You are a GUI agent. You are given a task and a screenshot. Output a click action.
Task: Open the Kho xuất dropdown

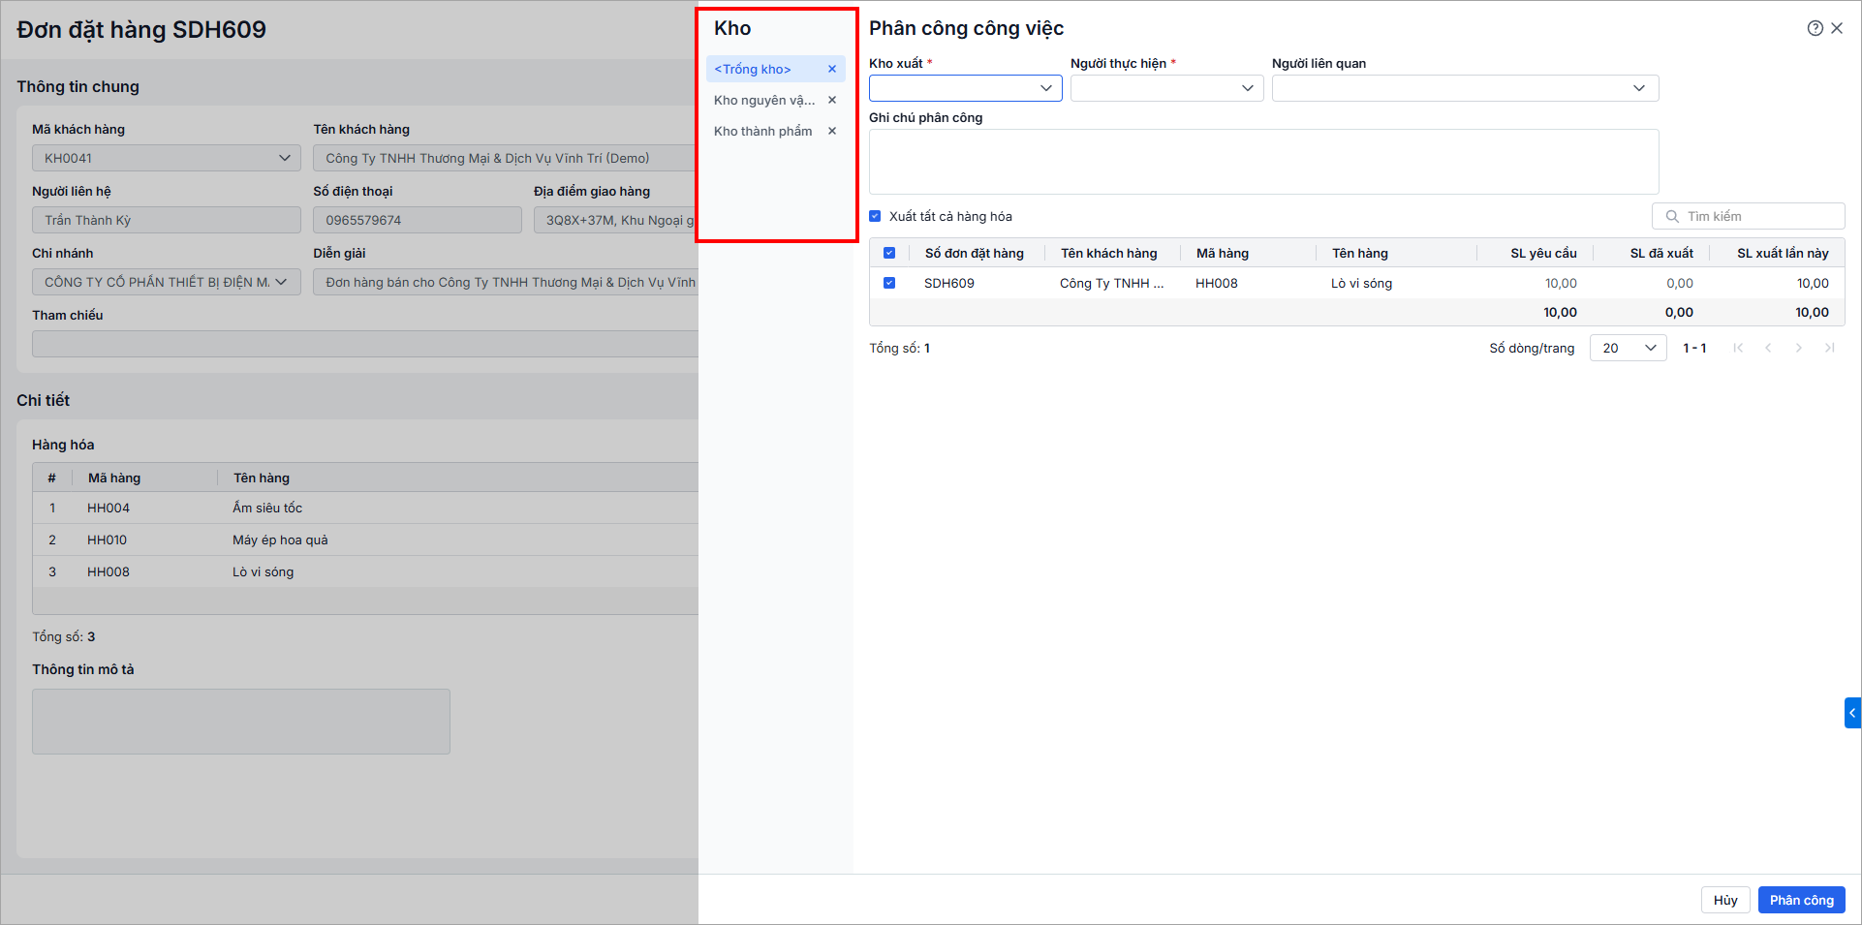pyautogui.click(x=965, y=88)
